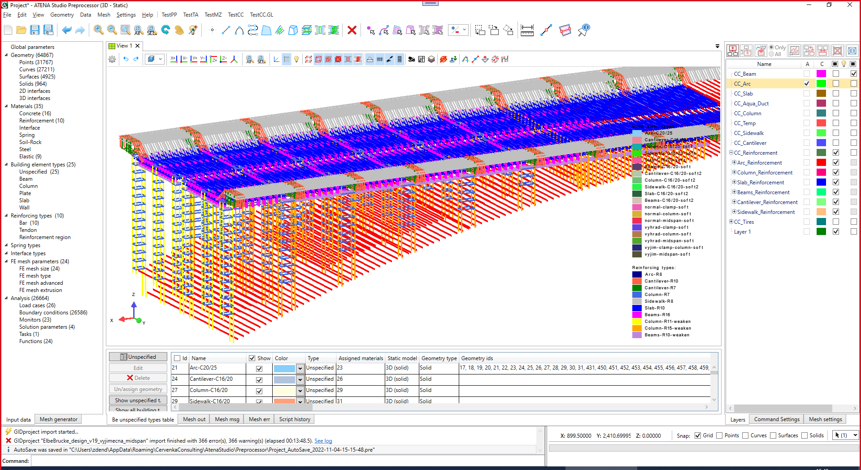Expand the CC_Tires layer group
This screenshot has width=861, height=470.
click(731, 222)
